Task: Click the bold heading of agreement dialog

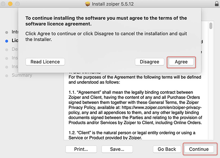Action: pos(106,21)
